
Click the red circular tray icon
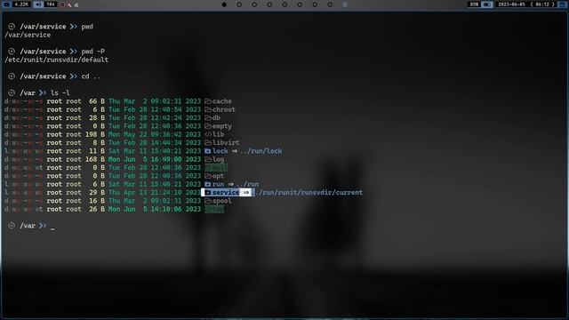(x=62, y=4)
